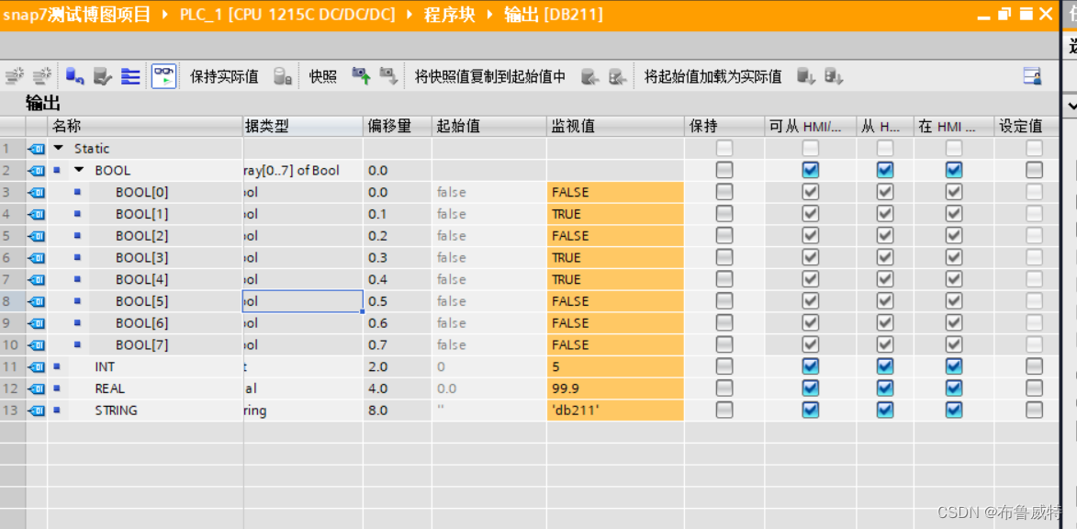The height and width of the screenshot is (529, 1077).
Task: Click the breadcrumb arrow before 输出 [DB211]
Action: (491, 15)
